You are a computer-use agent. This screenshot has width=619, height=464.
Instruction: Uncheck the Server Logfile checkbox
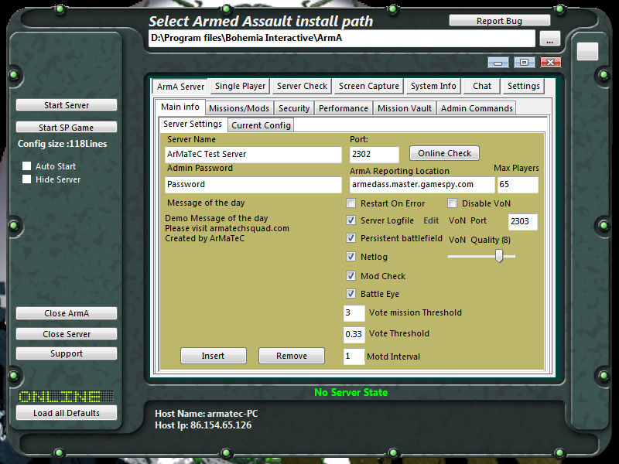(x=351, y=220)
